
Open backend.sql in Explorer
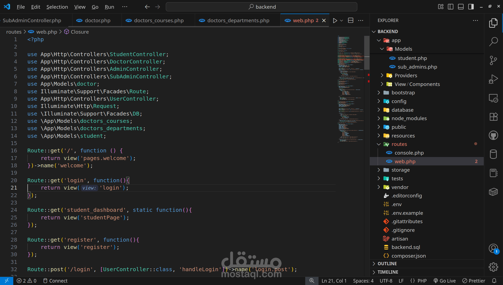(x=427, y=247)
